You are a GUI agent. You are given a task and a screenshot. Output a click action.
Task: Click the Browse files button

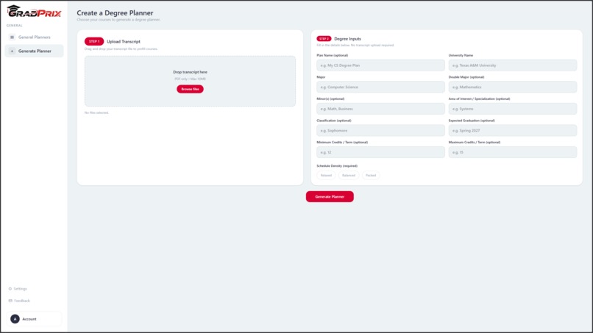(190, 89)
